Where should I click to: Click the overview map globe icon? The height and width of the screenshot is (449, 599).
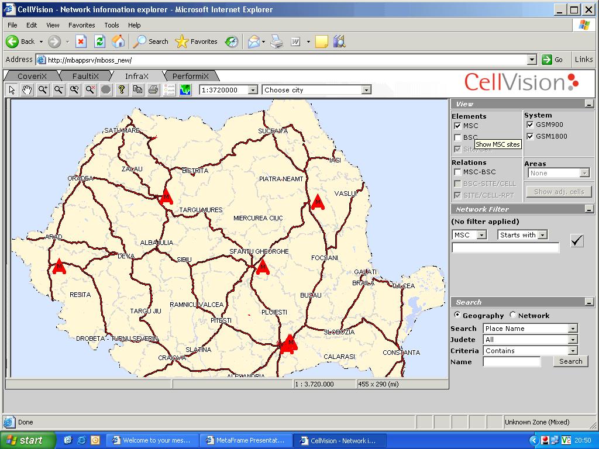tap(185, 90)
